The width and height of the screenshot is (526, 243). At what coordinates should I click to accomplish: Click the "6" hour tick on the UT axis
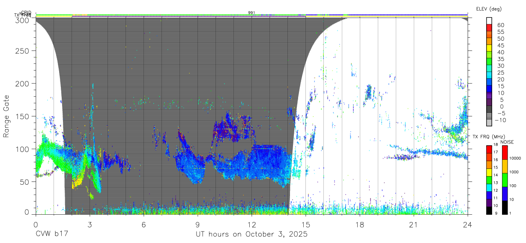pyautogui.click(x=143, y=224)
